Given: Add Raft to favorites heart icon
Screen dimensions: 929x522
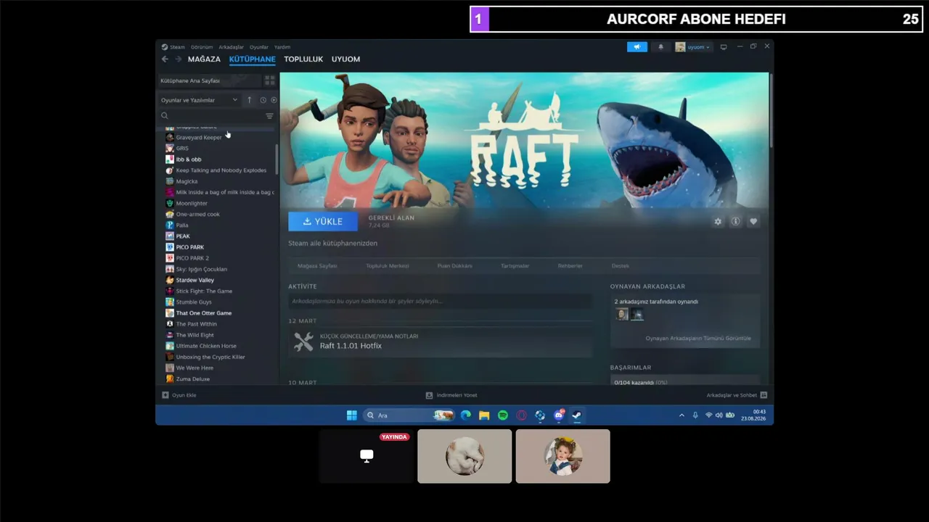Looking at the screenshot, I should 753,221.
